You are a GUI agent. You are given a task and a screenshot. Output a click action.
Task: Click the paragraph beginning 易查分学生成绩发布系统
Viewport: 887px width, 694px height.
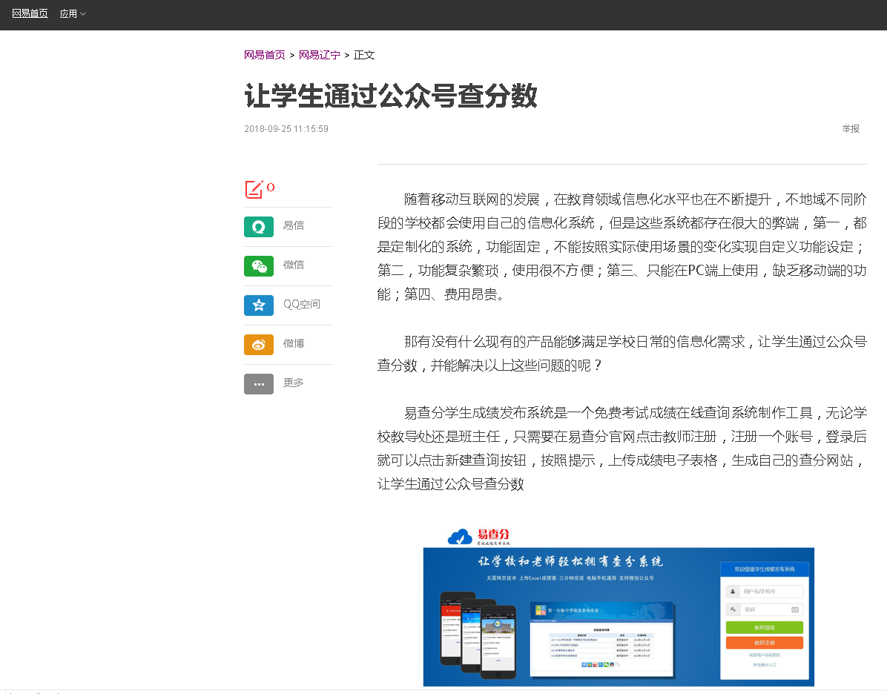622,449
